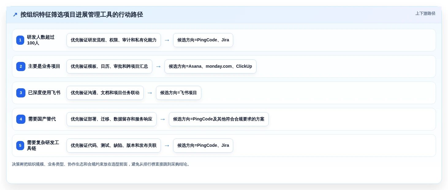This screenshot has height=190, width=448.
Task: Select the 已深度使用飞书 condition
Action: point(44,93)
